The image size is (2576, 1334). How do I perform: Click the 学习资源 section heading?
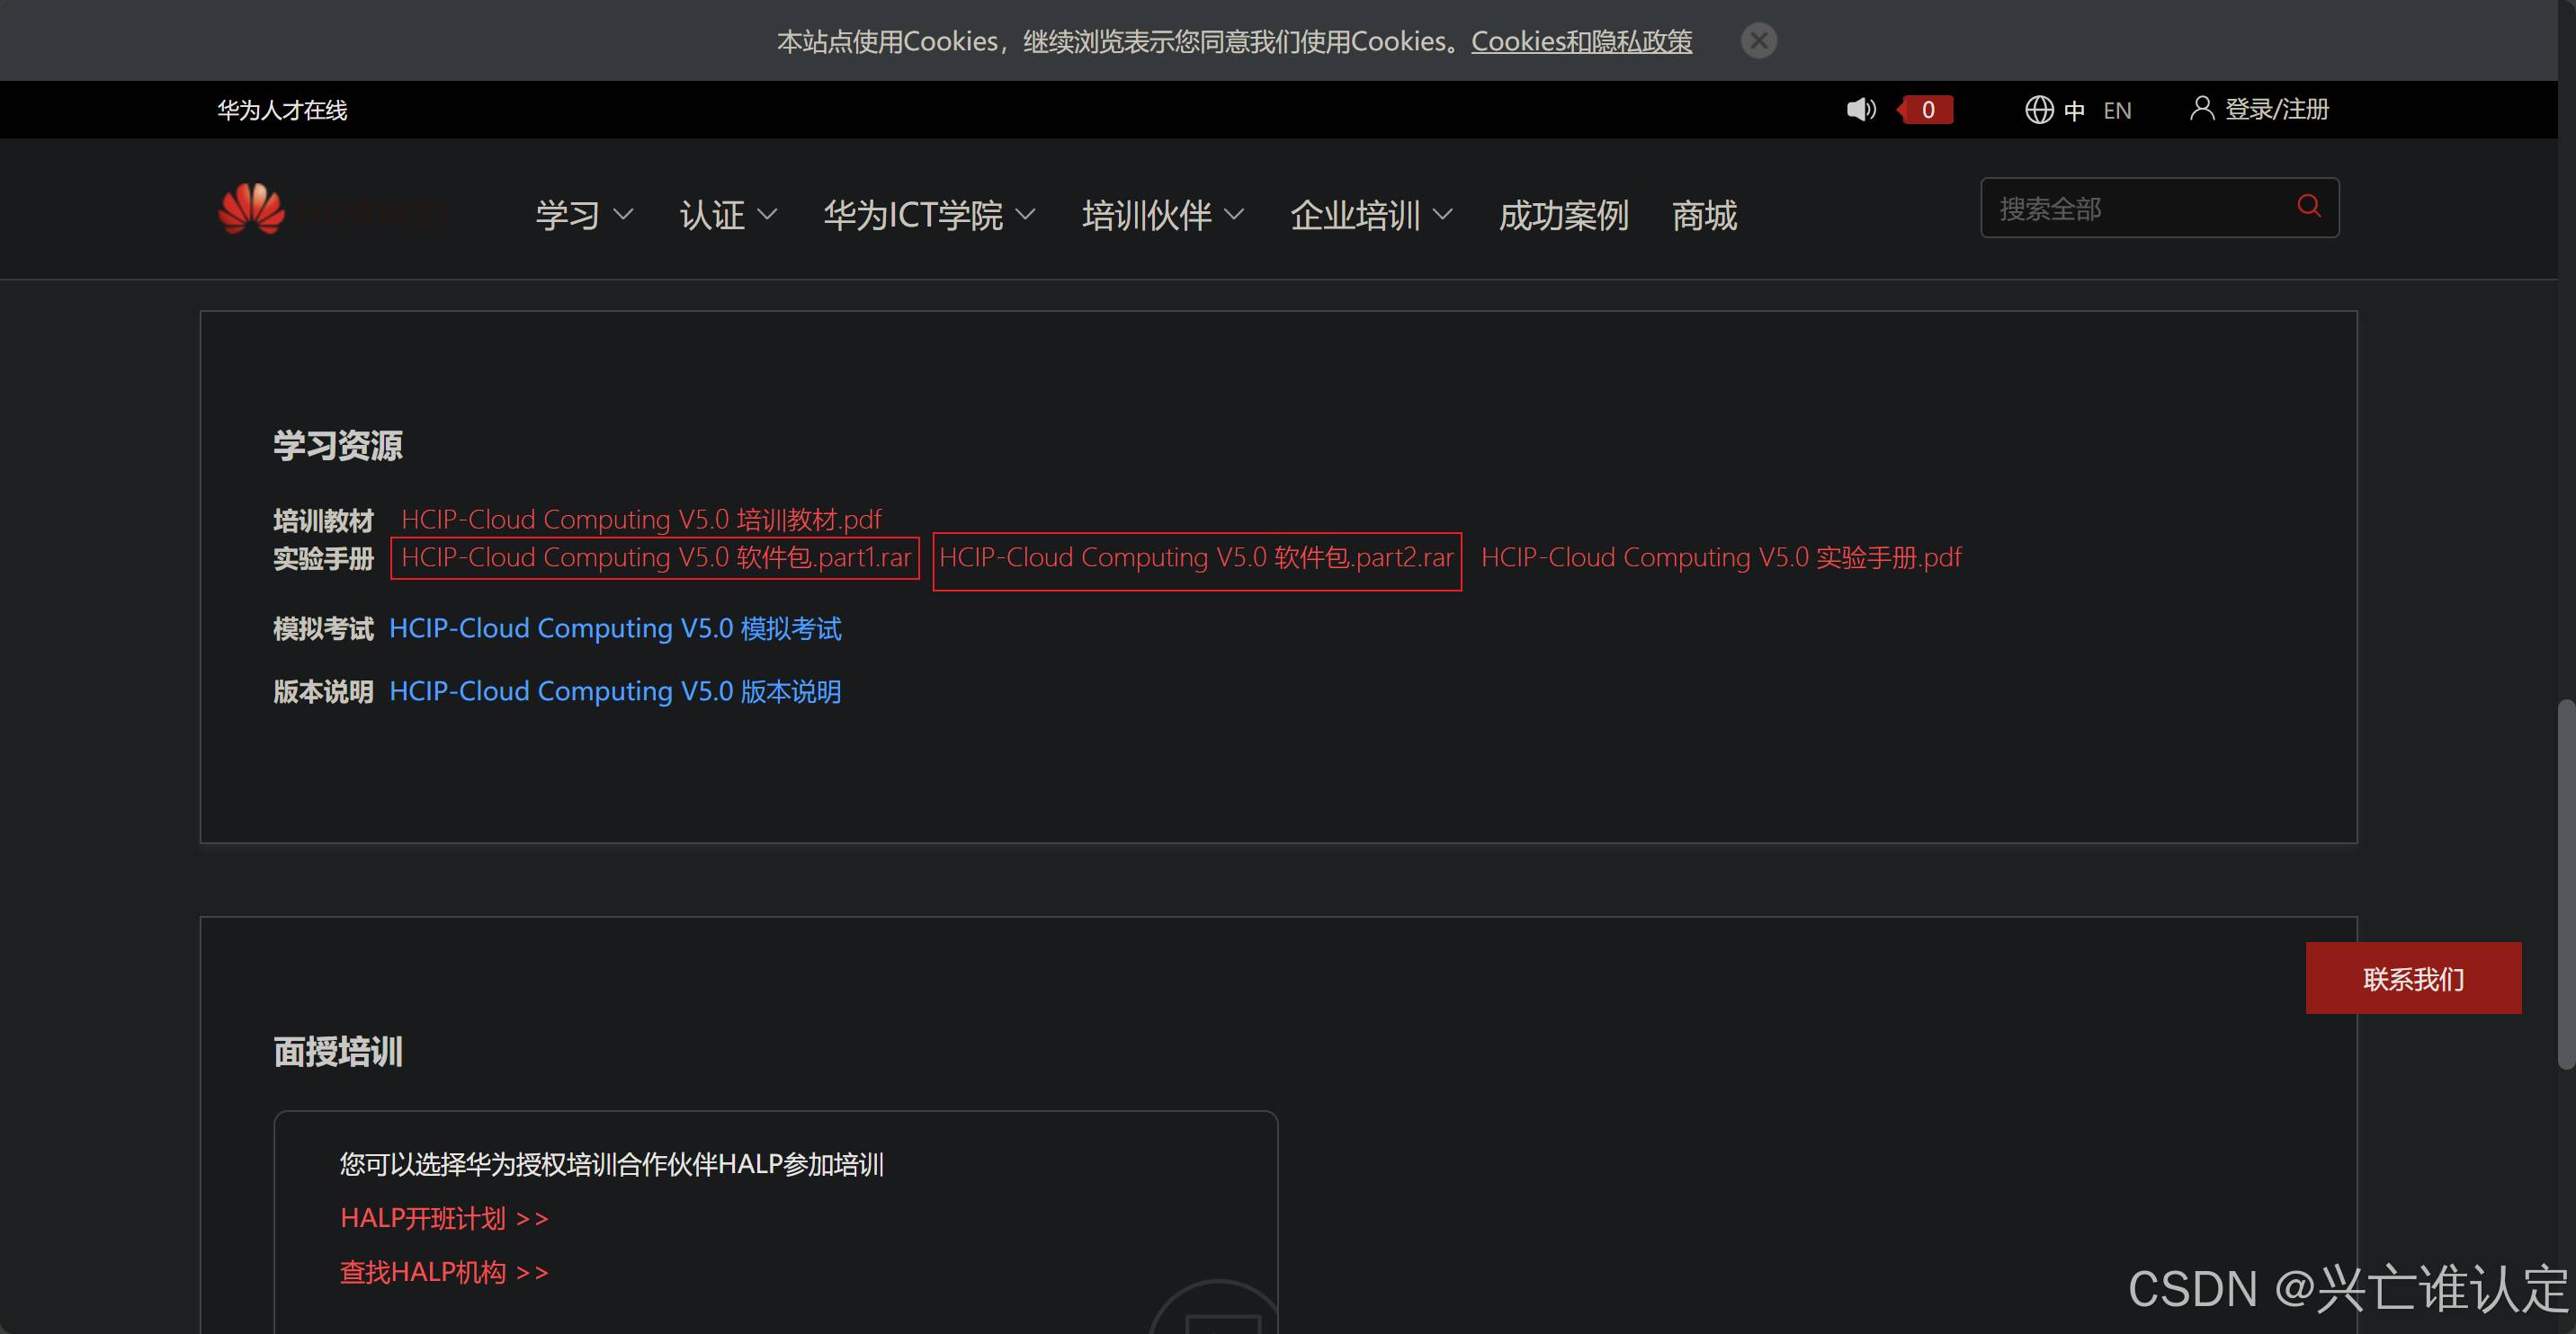coord(338,446)
